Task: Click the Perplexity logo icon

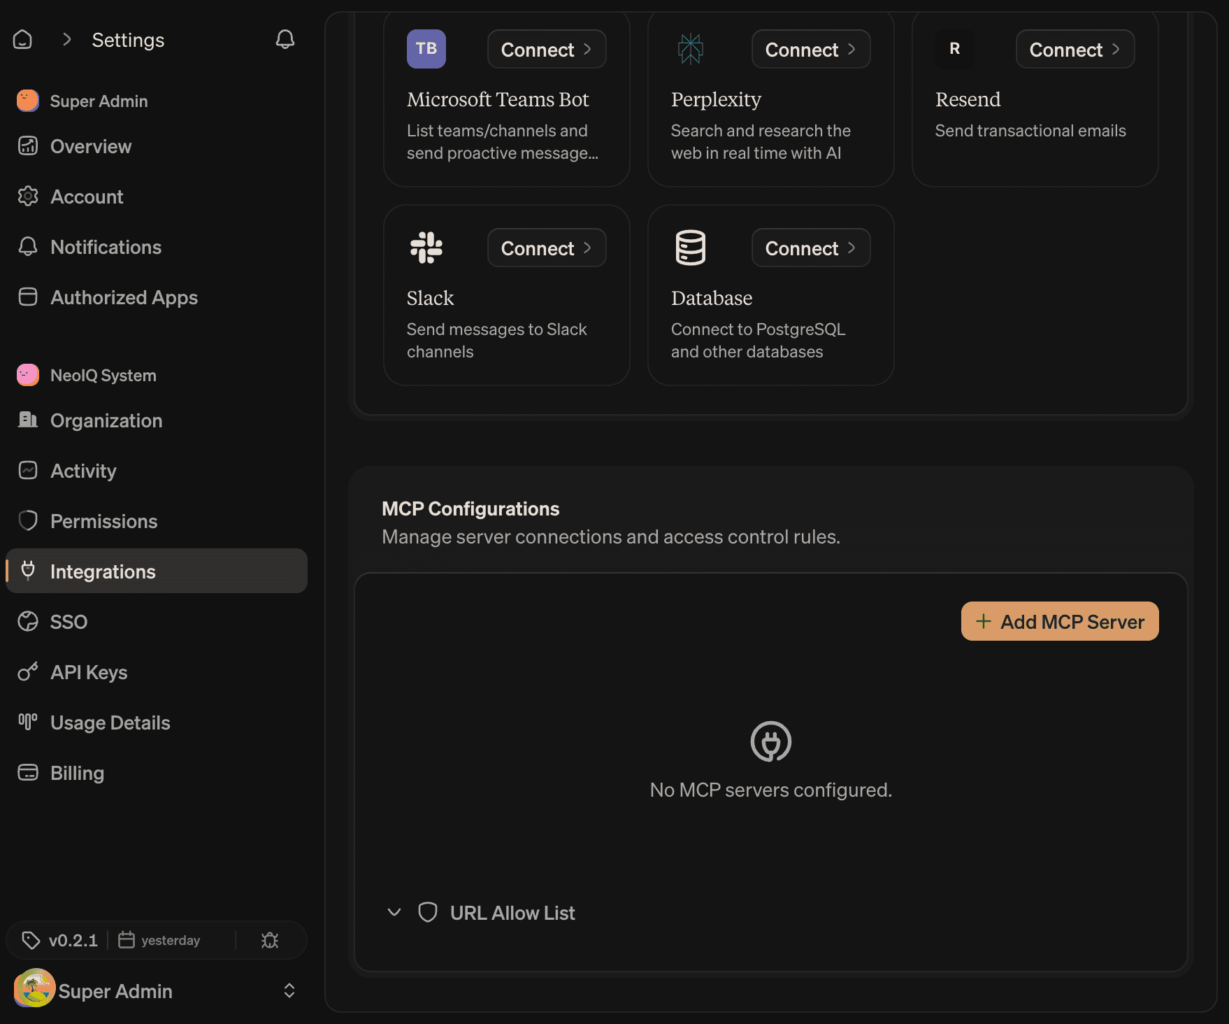Action: 691,49
